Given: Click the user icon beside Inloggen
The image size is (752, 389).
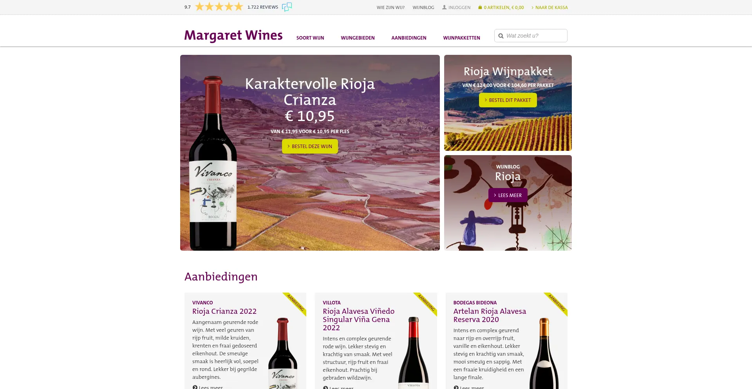Looking at the screenshot, I should 444,7.
